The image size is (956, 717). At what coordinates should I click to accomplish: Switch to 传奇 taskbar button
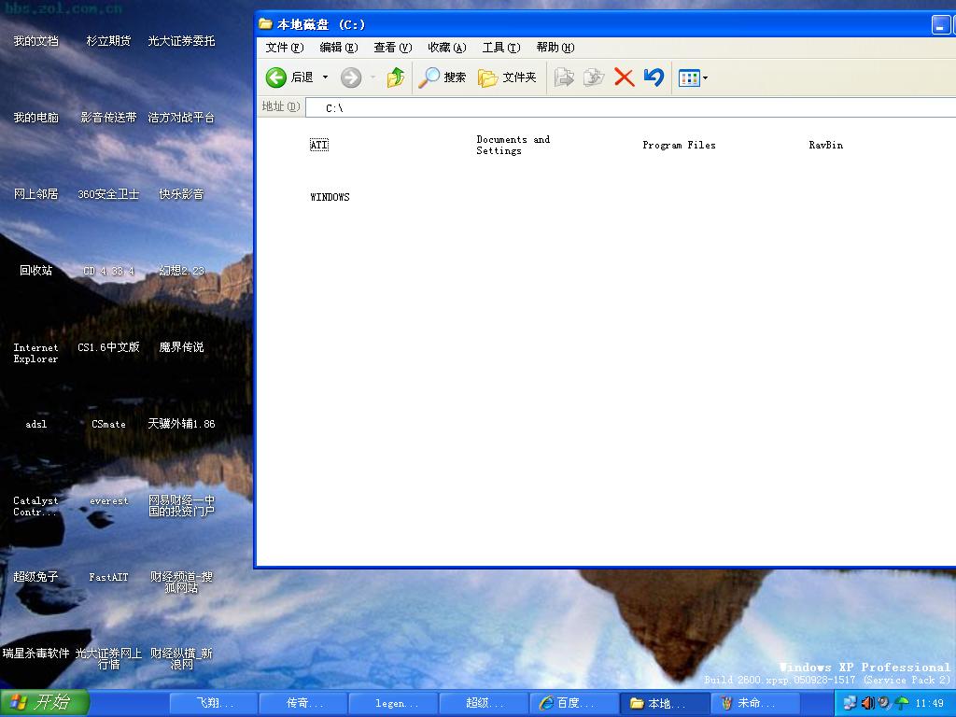coord(303,704)
